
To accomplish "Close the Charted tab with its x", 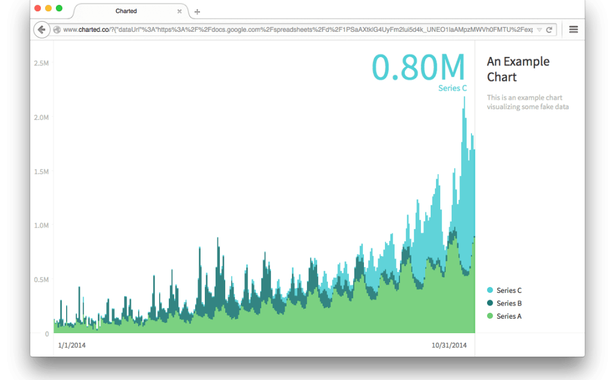I will (180, 11).
